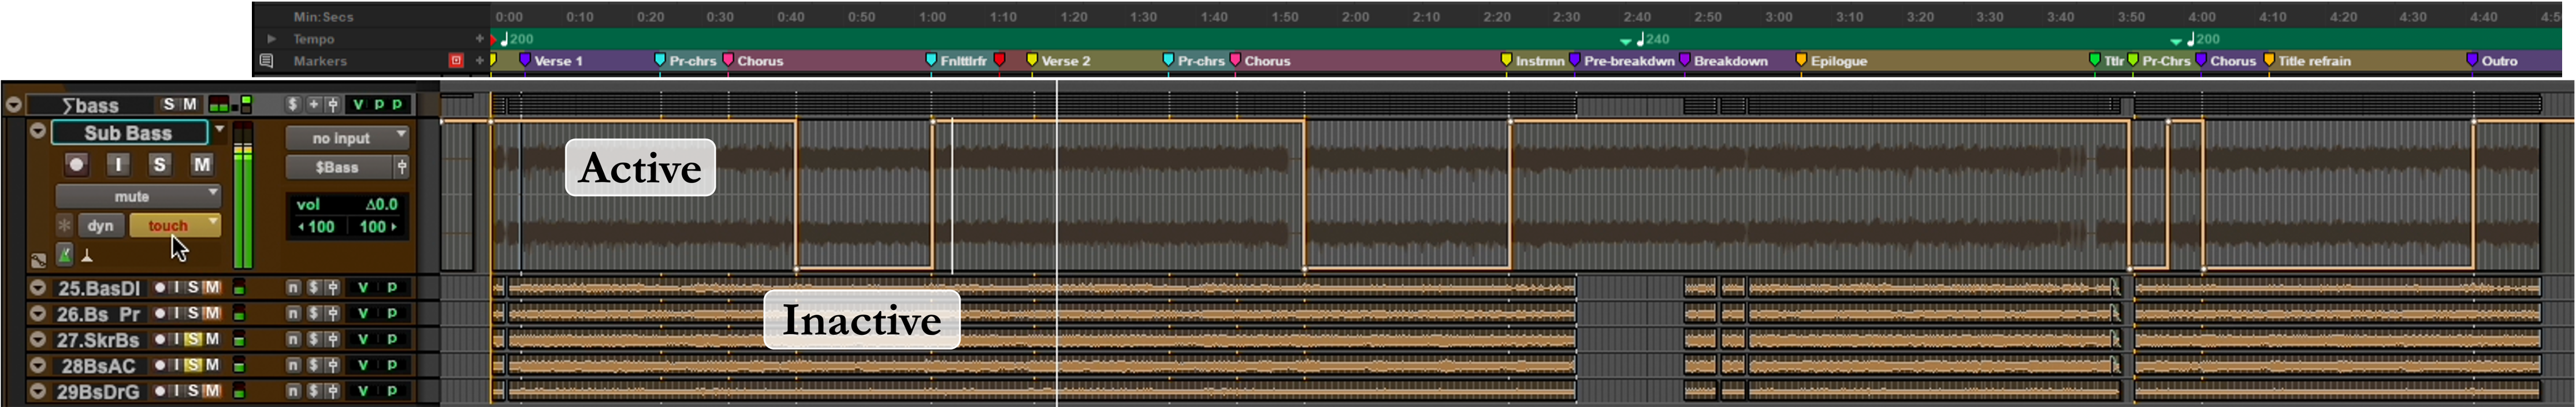This screenshot has width=2576, height=407.
Task: Open the Markers list icon
Action: 267,61
